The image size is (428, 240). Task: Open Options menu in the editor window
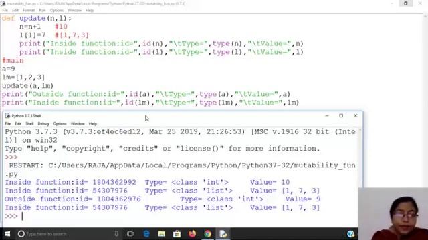[x=57, y=11]
